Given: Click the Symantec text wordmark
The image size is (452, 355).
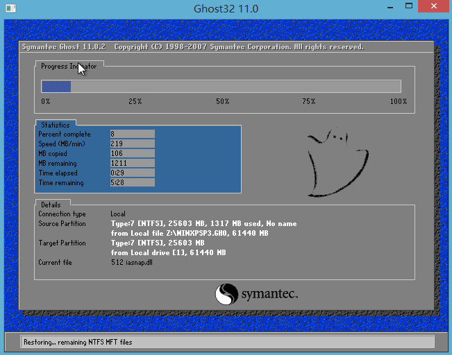Looking at the screenshot, I should 269,295.
